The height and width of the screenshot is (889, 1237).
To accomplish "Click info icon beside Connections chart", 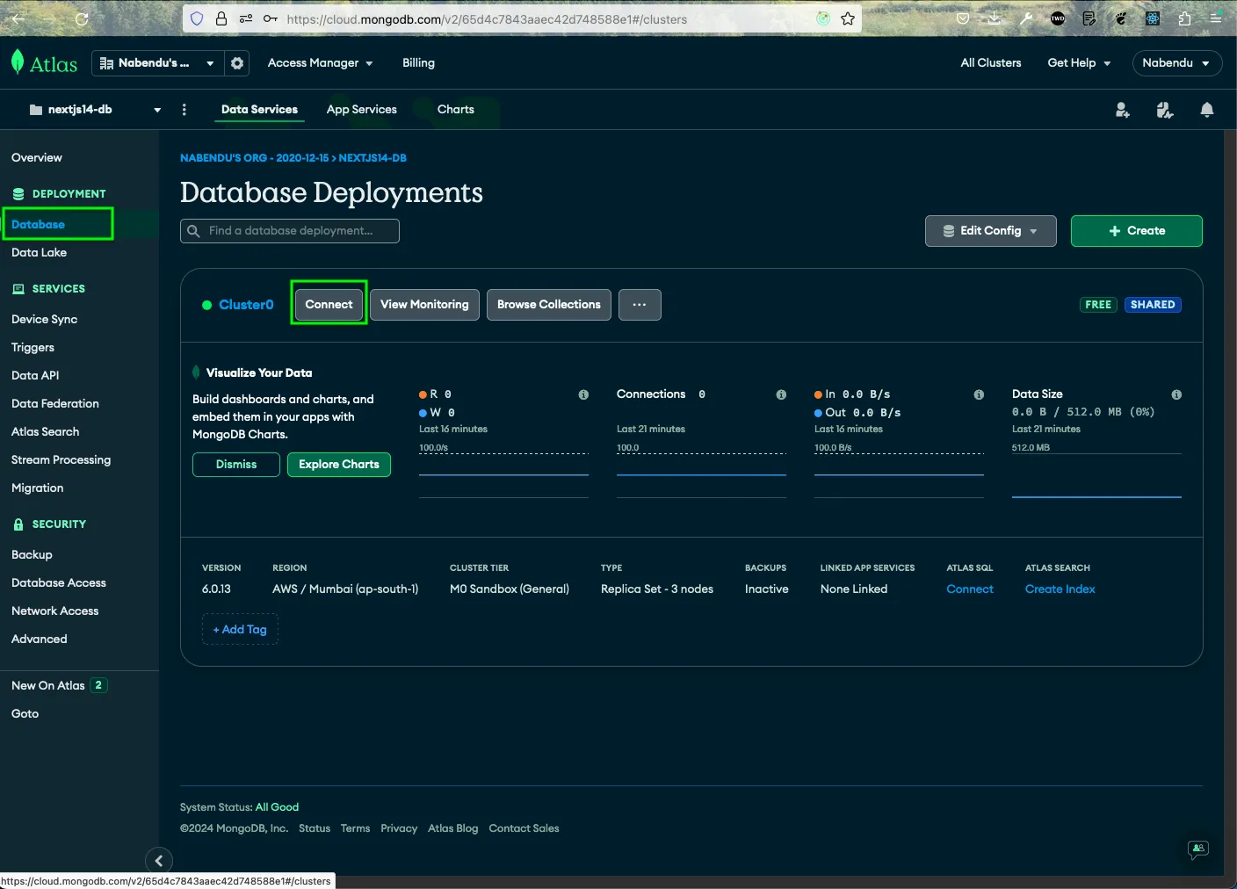I will 781,394.
